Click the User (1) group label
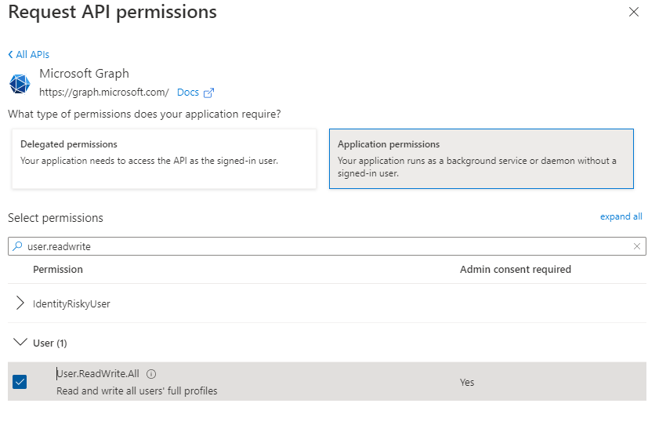 tap(50, 343)
